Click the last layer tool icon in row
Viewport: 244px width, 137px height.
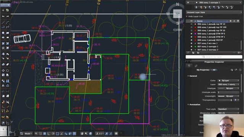[232, 7]
